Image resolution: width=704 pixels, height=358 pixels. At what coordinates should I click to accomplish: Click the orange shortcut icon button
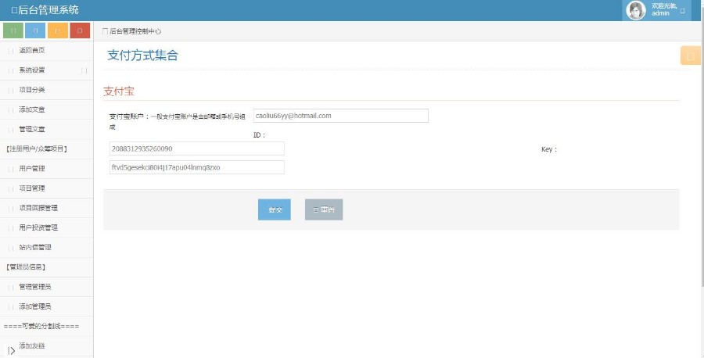[57, 30]
